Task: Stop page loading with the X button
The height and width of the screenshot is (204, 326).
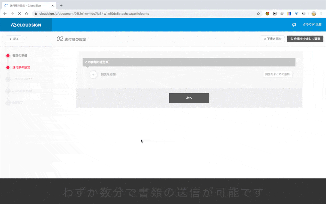Action: (x=19, y=14)
